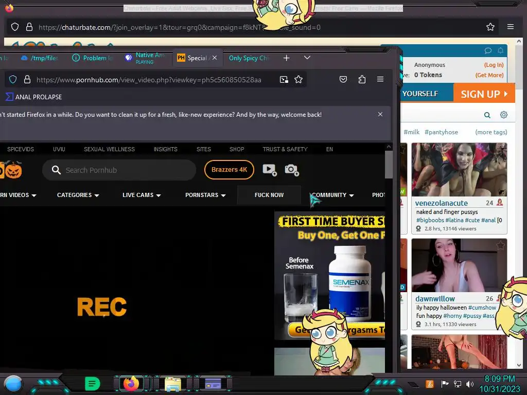This screenshot has height=395, width=527.
Task: Click the front window page scrollbar thumb
Action: click(x=389, y=165)
